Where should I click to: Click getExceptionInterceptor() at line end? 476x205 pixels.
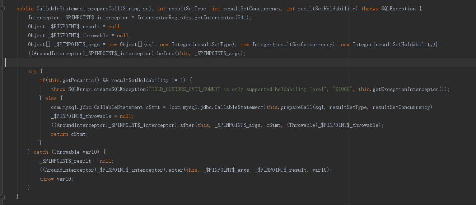(409, 89)
